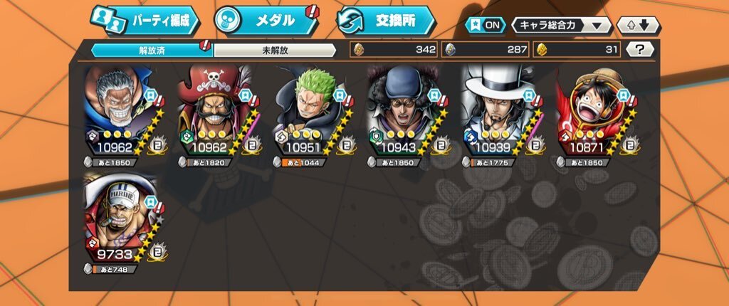Screen dimensions: 729x306
Task: Tap the medal badge on Luffy card
Action: [629, 144]
